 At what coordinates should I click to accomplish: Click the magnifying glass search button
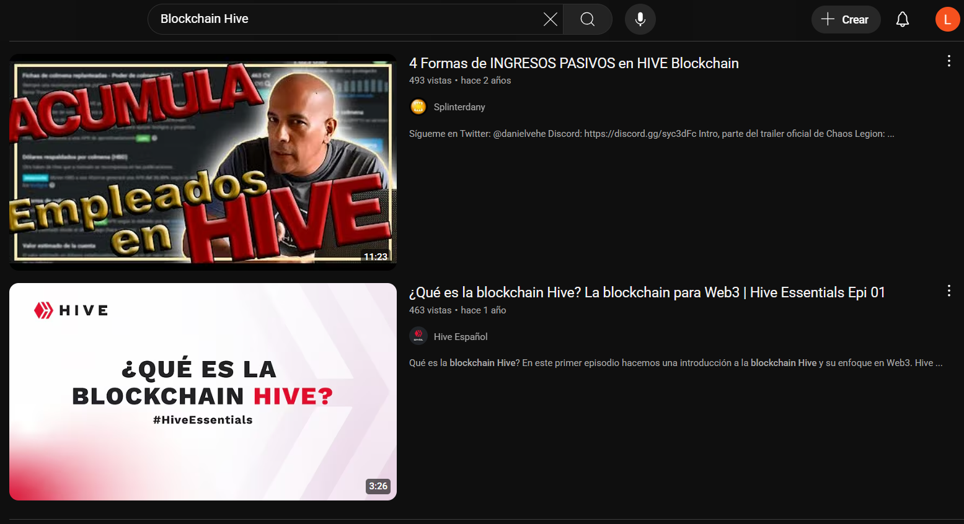[x=588, y=19]
